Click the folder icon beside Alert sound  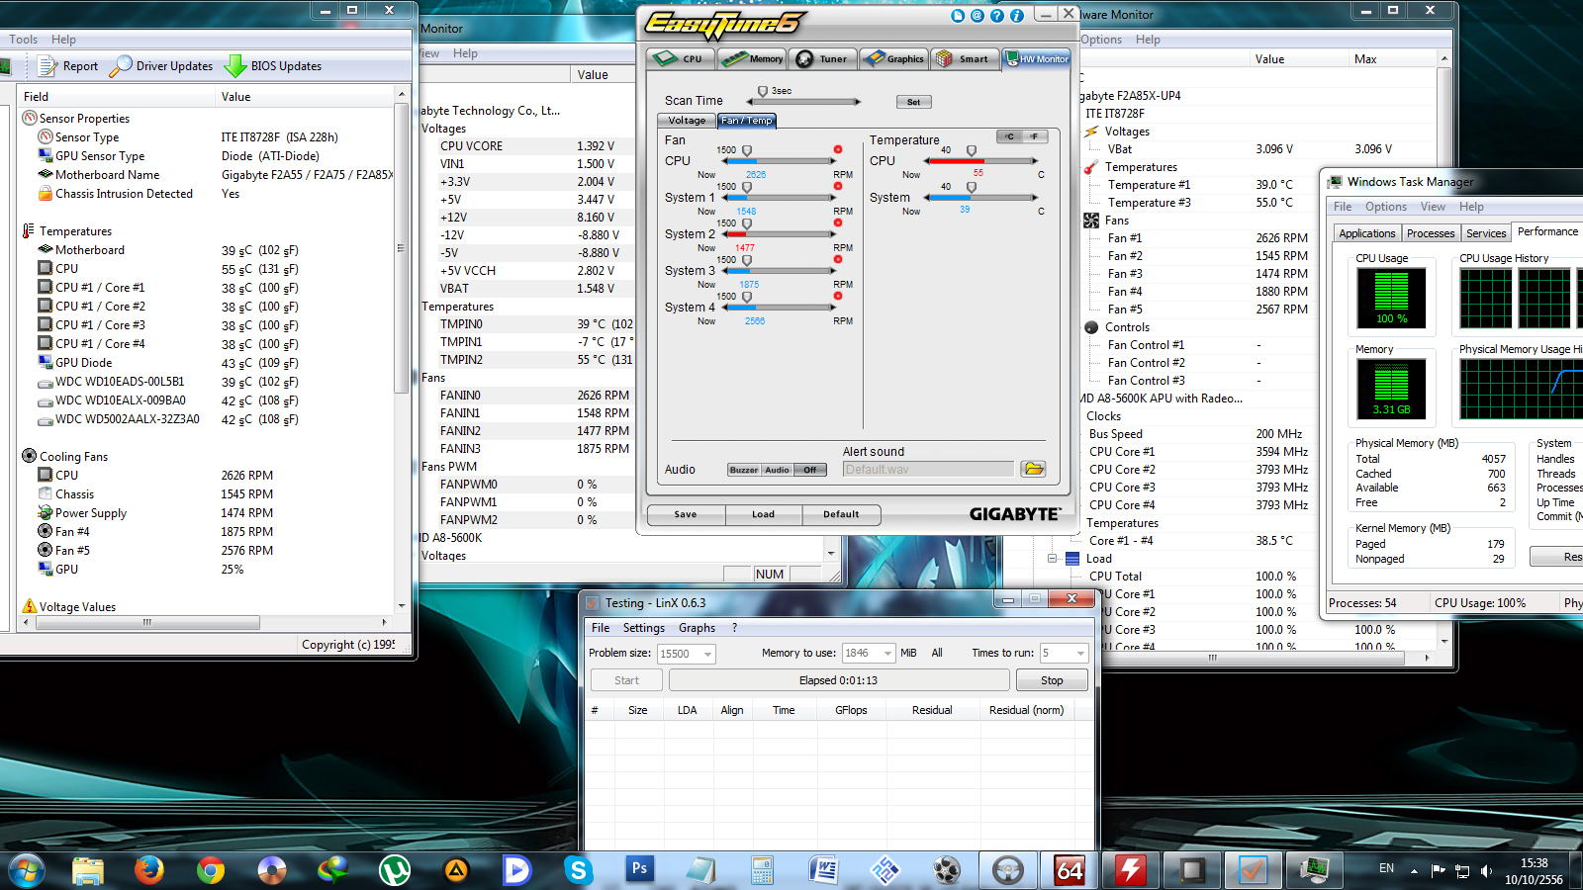pyautogui.click(x=1033, y=469)
